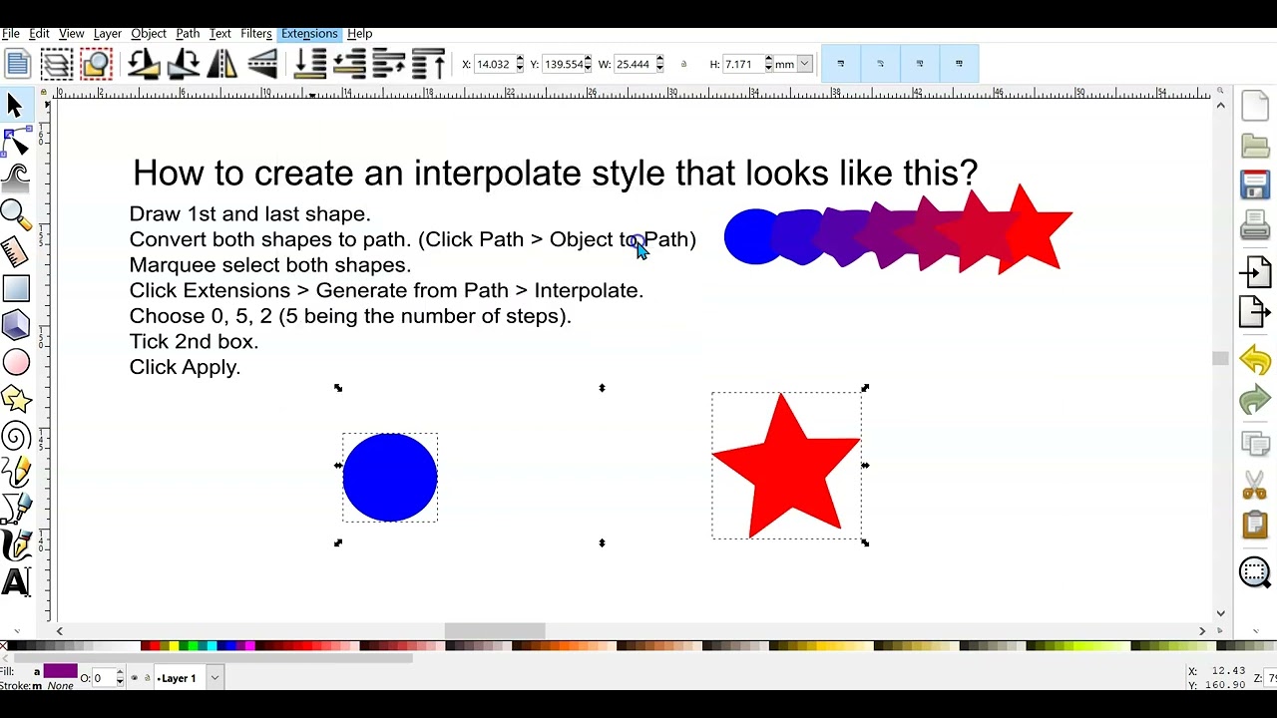Viewport: 1277px width, 718px height.
Task: Select the Rectangle tool
Action: [16, 288]
